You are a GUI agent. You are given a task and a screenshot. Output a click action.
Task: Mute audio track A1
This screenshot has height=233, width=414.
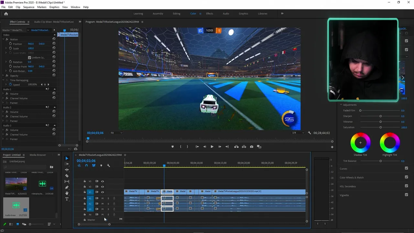click(x=103, y=198)
